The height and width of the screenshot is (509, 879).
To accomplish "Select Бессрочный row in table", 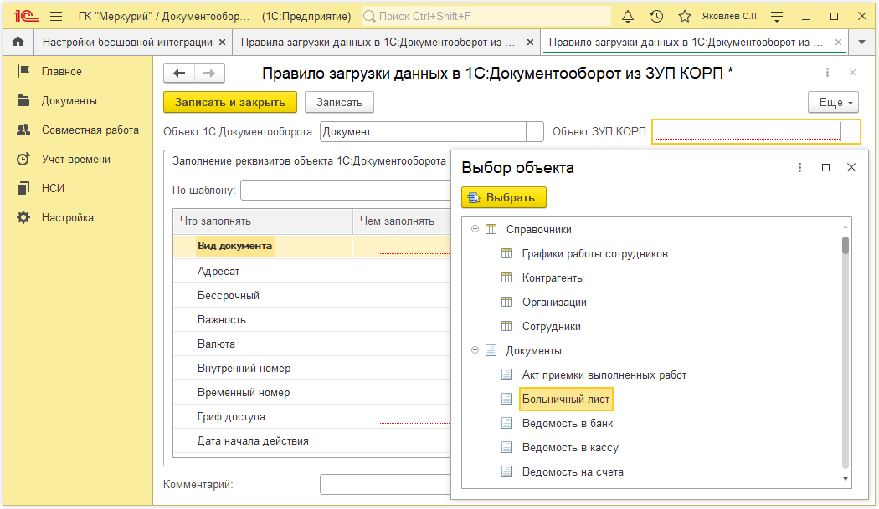I will click(311, 296).
